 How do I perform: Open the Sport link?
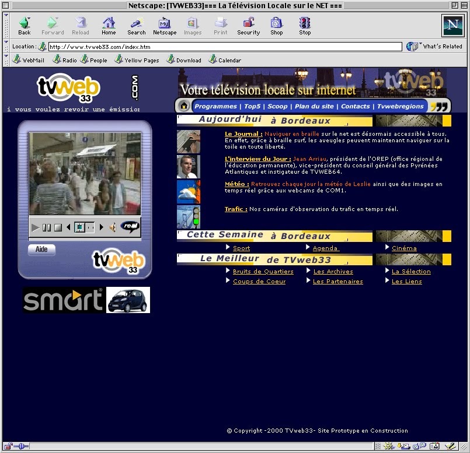(241, 248)
